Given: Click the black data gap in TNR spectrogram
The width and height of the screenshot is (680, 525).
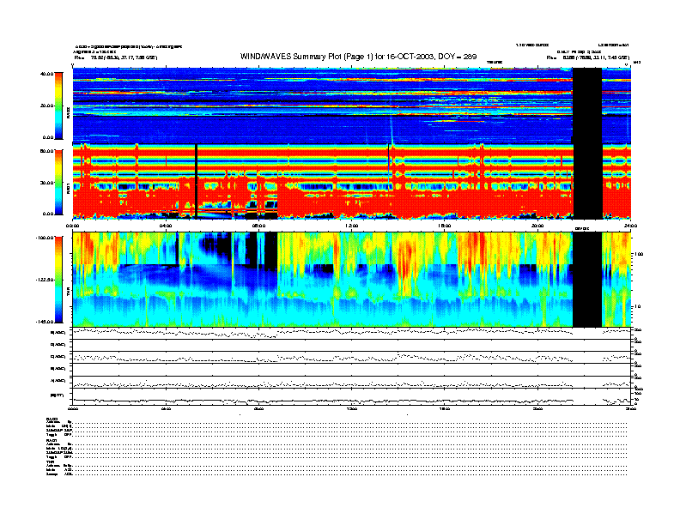Looking at the screenshot, I should [x=587, y=280].
